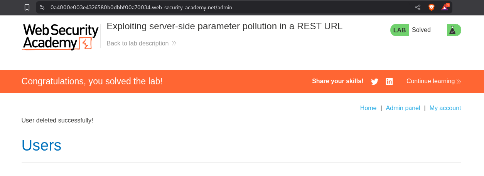This screenshot has height=176, width=484.
Task: Open Brave Shields lion icon
Action: pyautogui.click(x=432, y=7)
